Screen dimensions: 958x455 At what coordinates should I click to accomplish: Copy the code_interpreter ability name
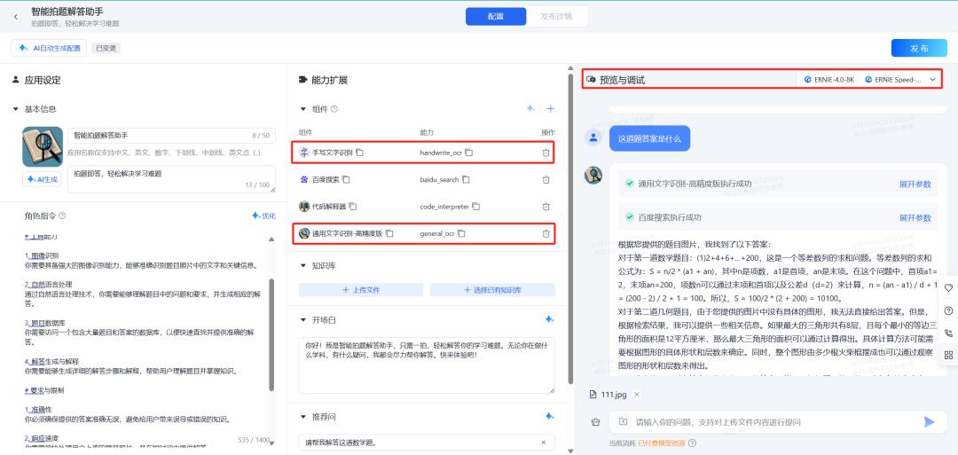pos(476,207)
